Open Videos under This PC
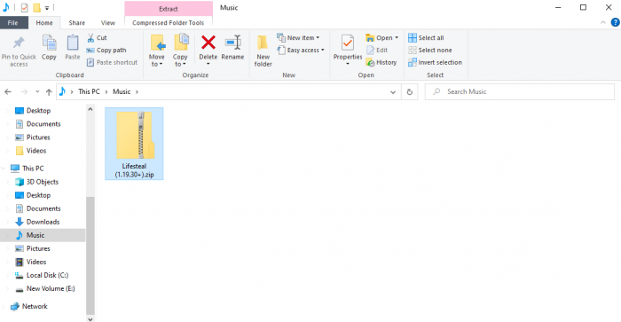621x322 pixels. coord(36,263)
